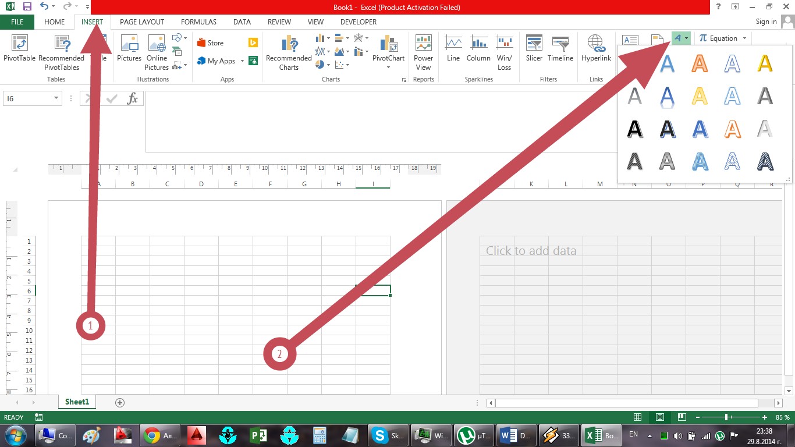Viewport: 795px width, 447px height.
Task: Undo the last action
Action: pos(44,7)
